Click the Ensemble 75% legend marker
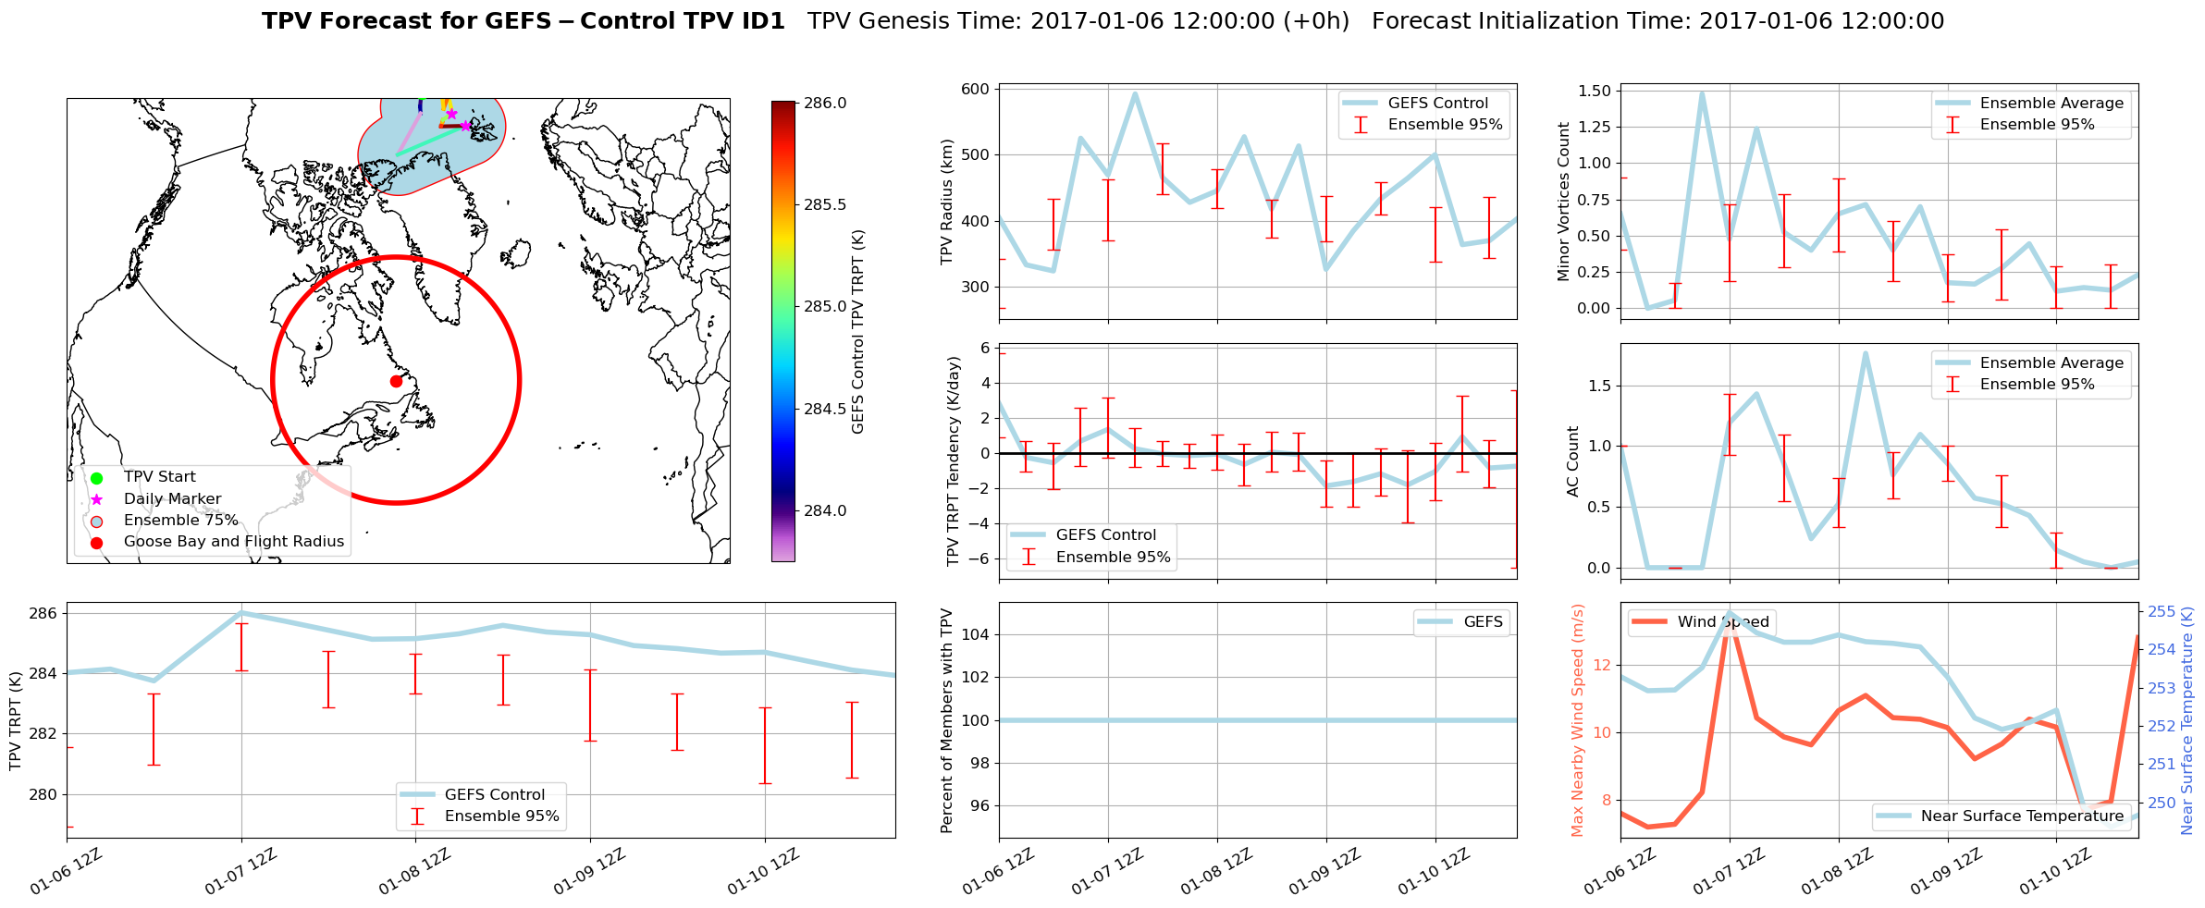This screenshot has height=908, width=2205. pyautogui.click(x=96, y=521)
